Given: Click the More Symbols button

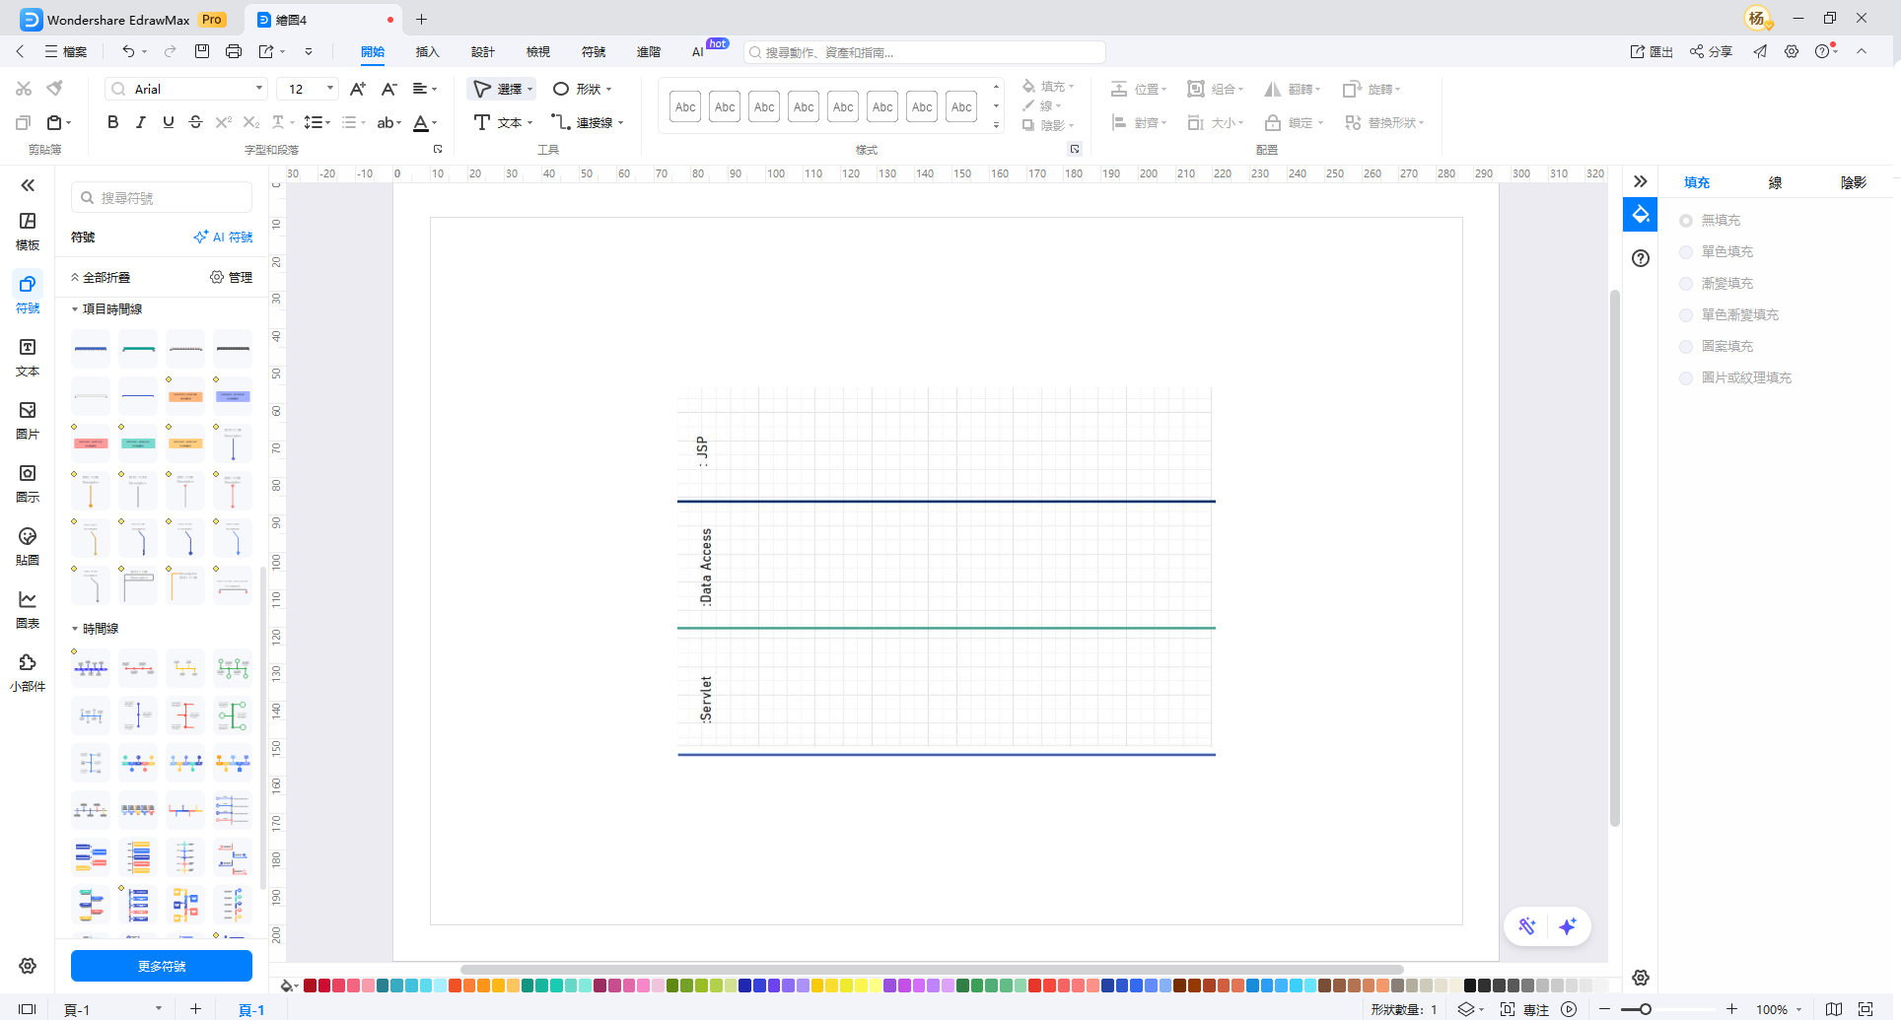Looking at the screenshot, I should (162, 966).
